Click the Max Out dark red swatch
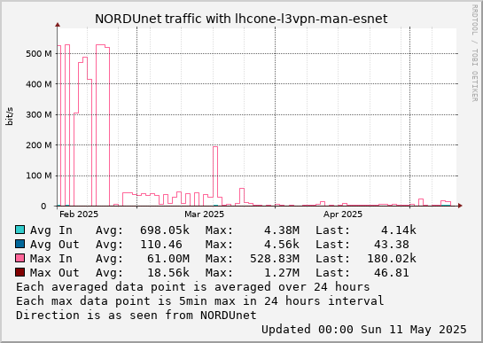Screen dimensions: 483x343 20,272
